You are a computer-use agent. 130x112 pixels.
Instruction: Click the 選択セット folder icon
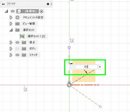click(x=17, y=30)
